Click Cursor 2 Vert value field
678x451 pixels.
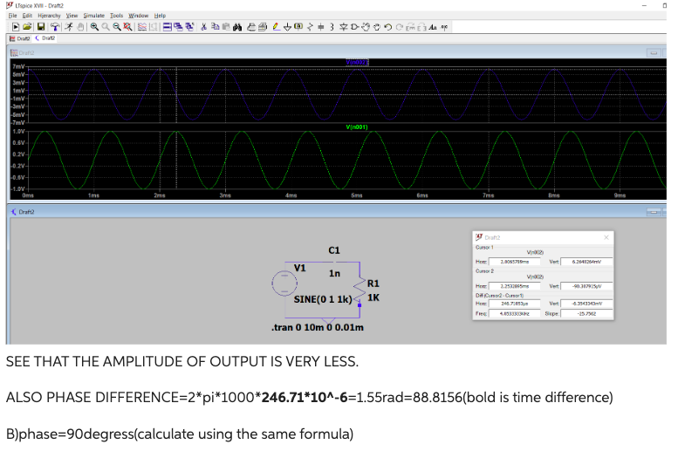586,286
